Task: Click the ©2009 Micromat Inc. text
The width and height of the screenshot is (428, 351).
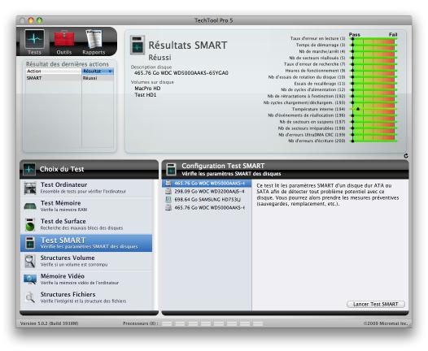Action: [386, 323]
